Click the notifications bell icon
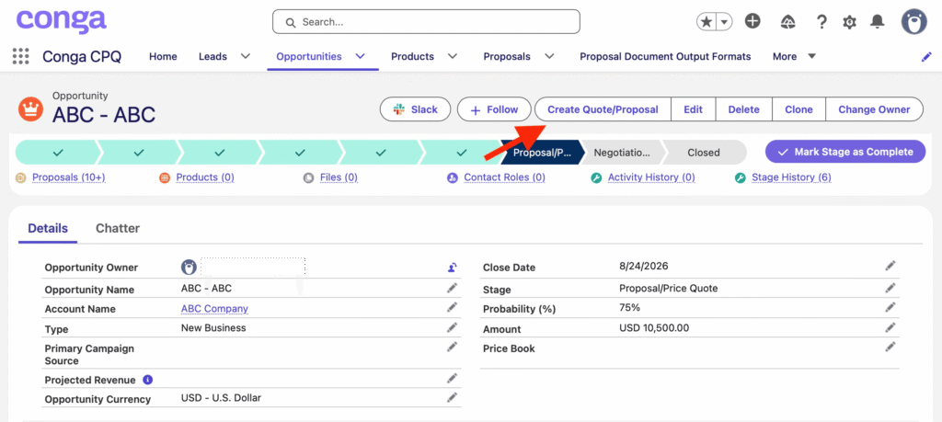 click(x=877, y=22)
